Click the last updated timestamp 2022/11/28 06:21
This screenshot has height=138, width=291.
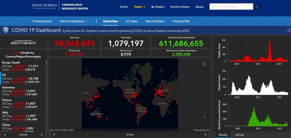point(23,43)
